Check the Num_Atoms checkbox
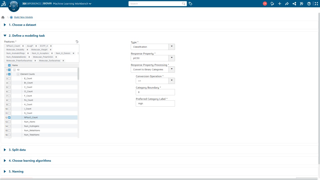Screen dimensions: 320x180 [x=9, y=122]
